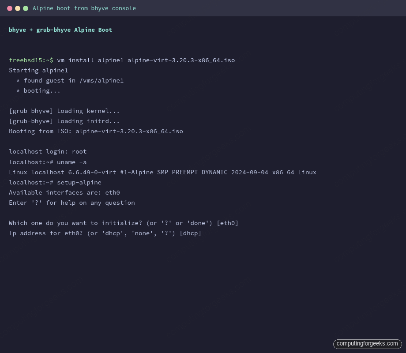This screenshot has width=406, height=353.
Task: Click the yellow minimize circle icon
Action: (18, 8)
